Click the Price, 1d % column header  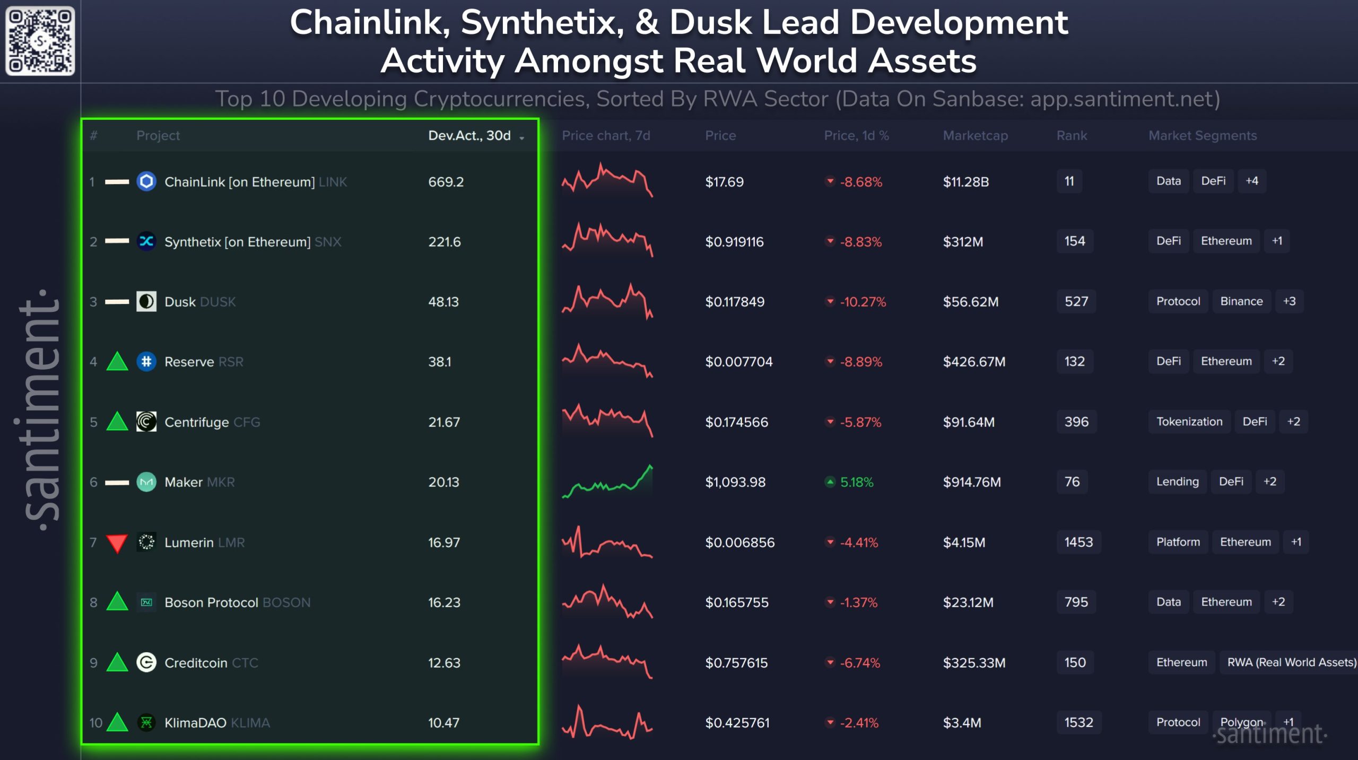(856, 136)
